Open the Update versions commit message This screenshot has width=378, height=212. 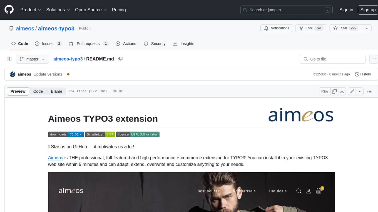(48, 74)
